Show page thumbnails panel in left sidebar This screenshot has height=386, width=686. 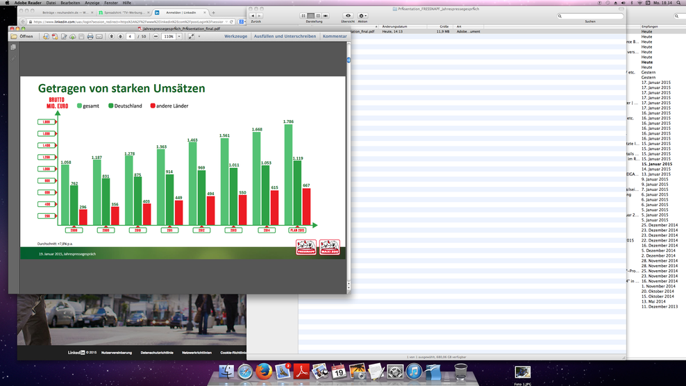[13, 47]
